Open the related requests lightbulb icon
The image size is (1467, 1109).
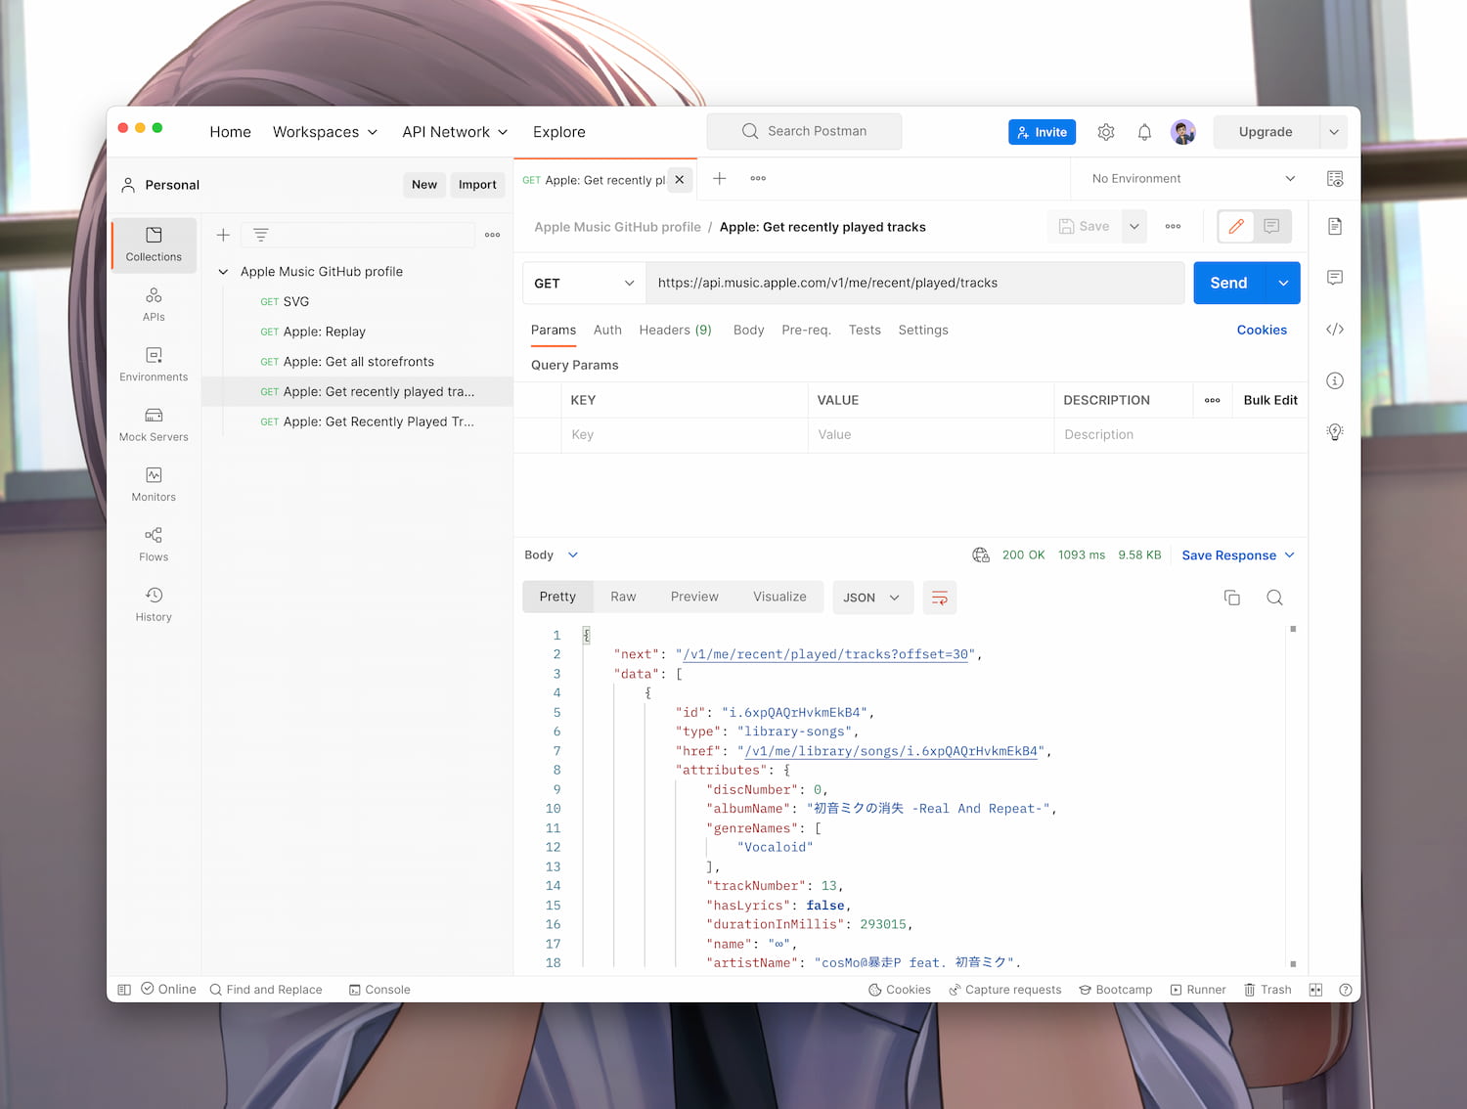click(1335, 432)
